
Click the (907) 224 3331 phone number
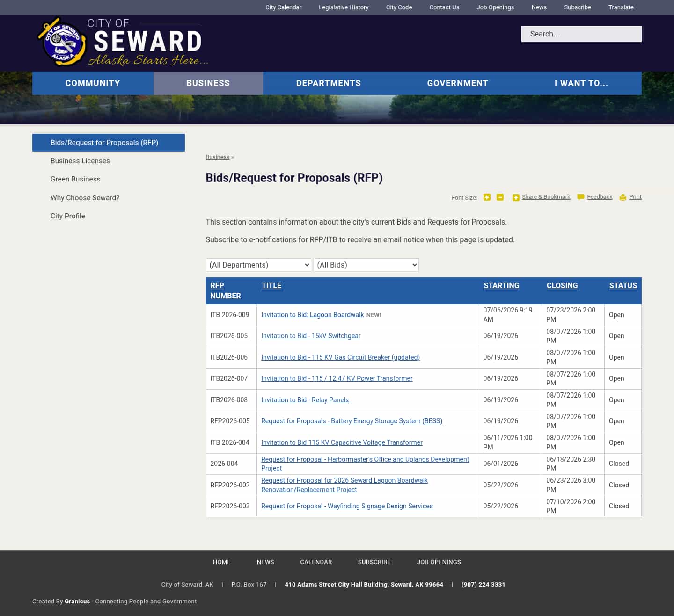483,585
